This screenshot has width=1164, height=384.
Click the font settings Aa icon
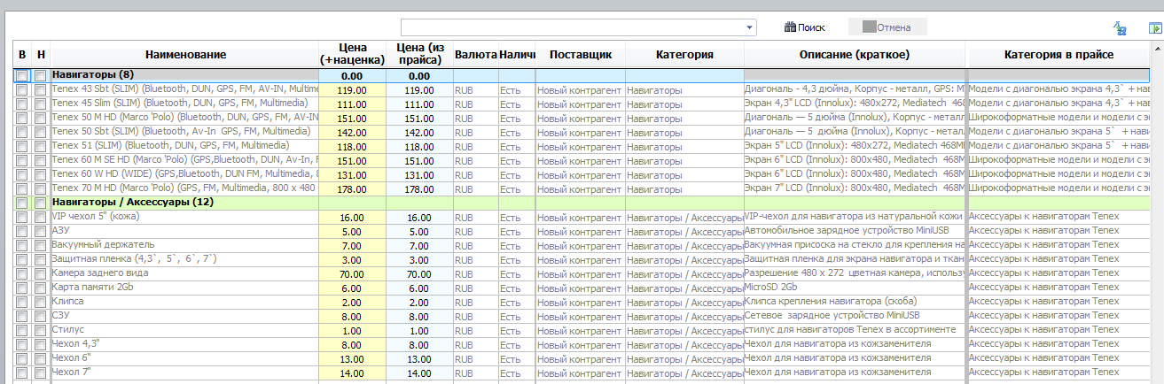1121,28
